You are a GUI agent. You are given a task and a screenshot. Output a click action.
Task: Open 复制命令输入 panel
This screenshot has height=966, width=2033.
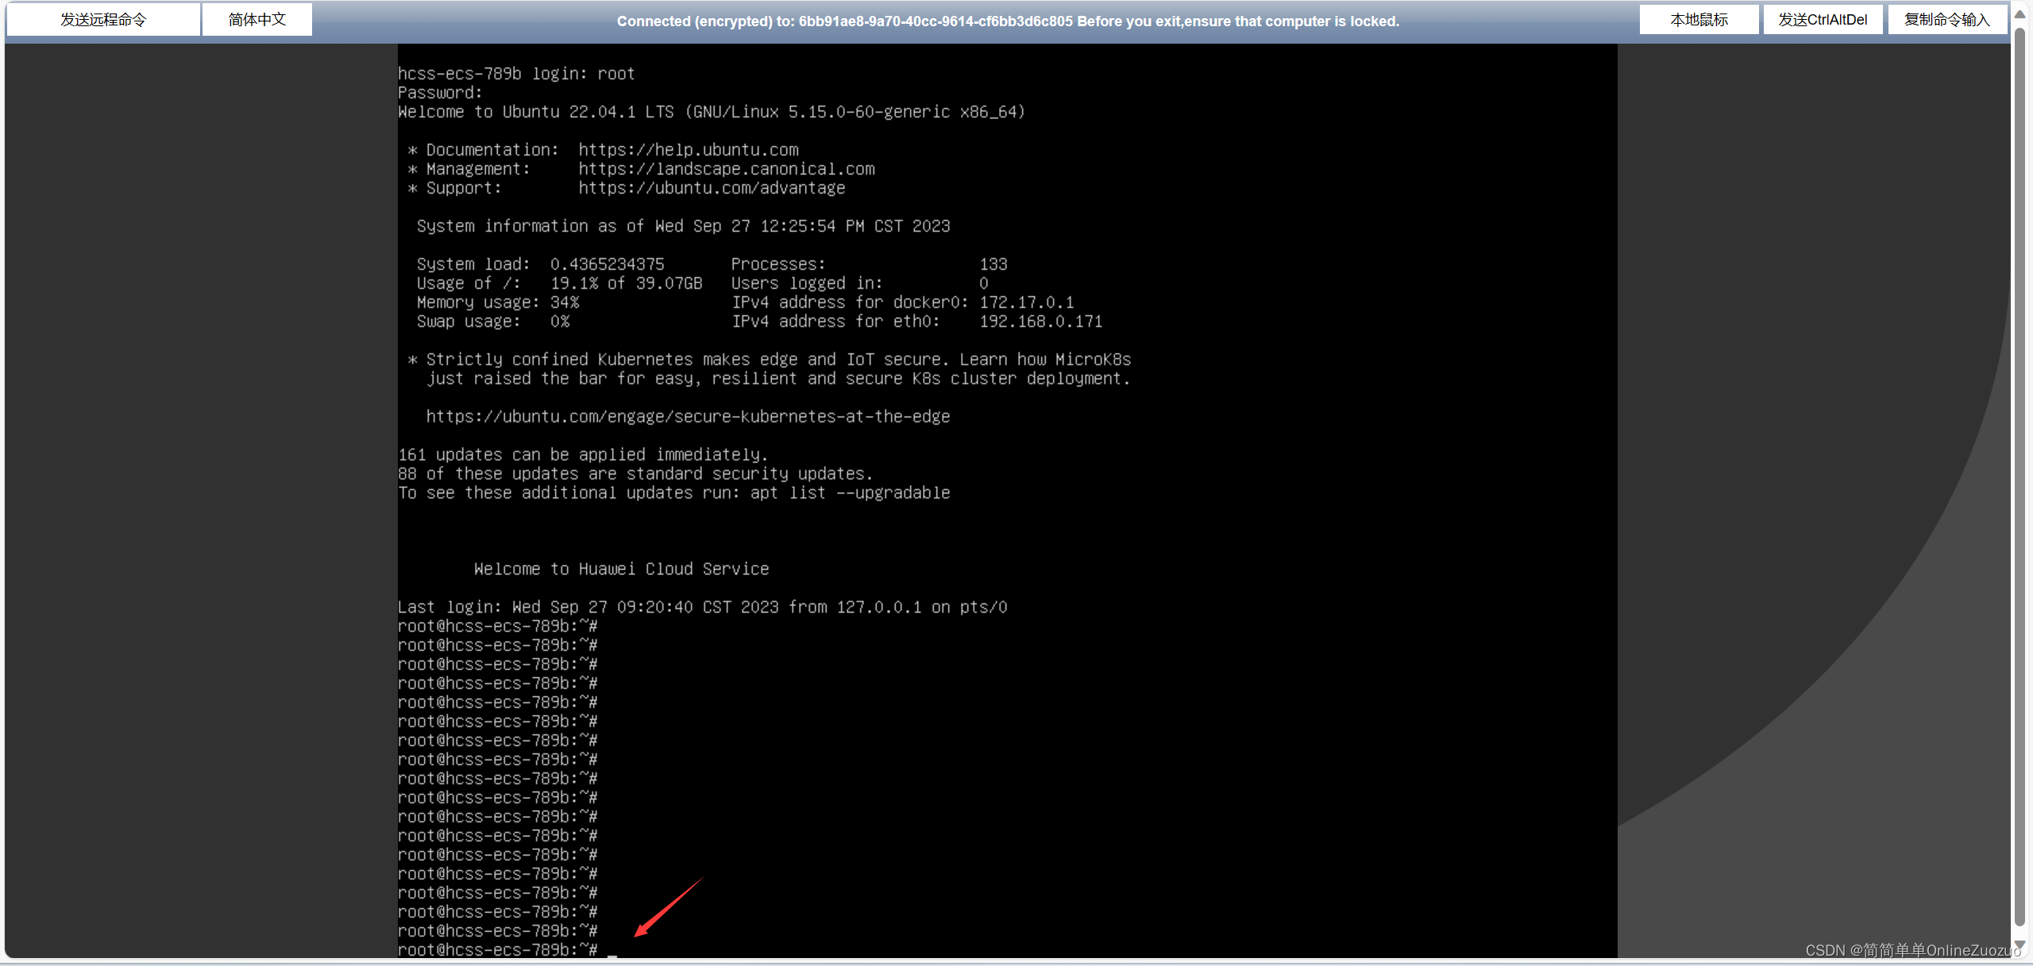pos(1947,20)
